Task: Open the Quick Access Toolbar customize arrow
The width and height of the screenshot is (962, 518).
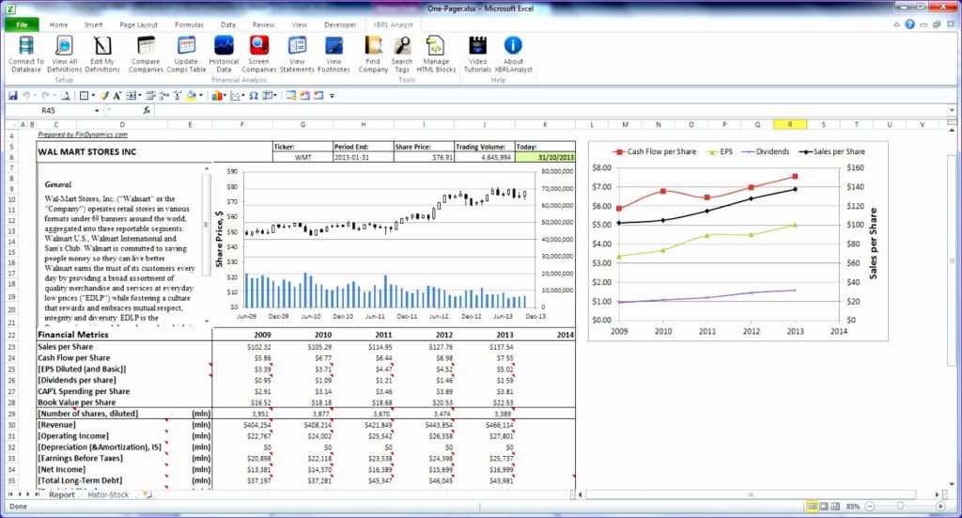Action: (332, 96)
